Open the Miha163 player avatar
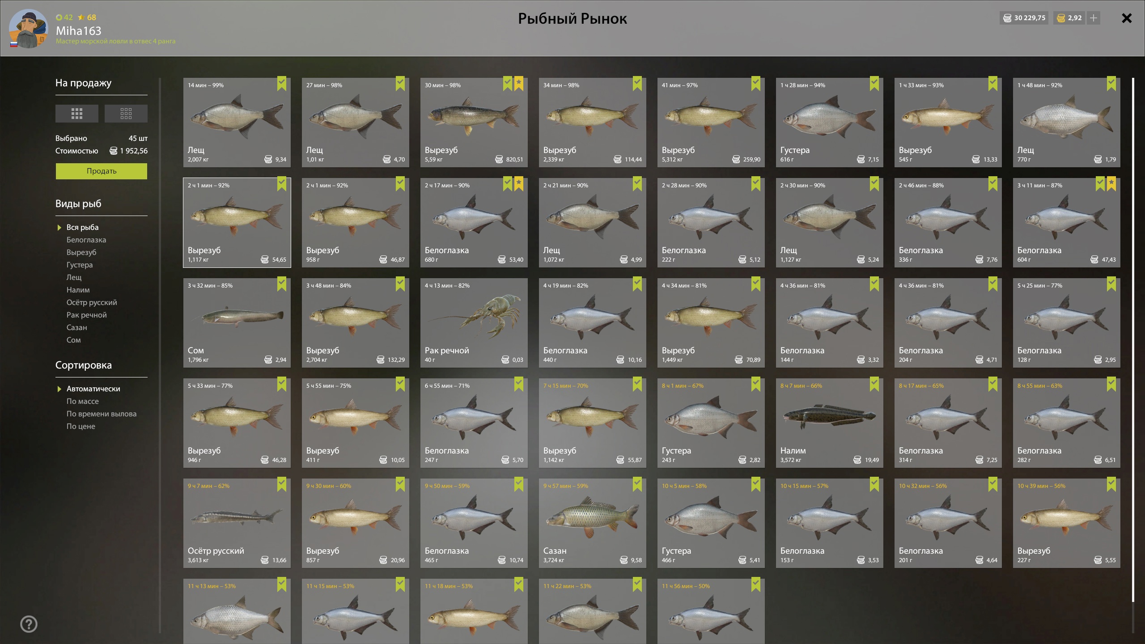 coord(28,28)
